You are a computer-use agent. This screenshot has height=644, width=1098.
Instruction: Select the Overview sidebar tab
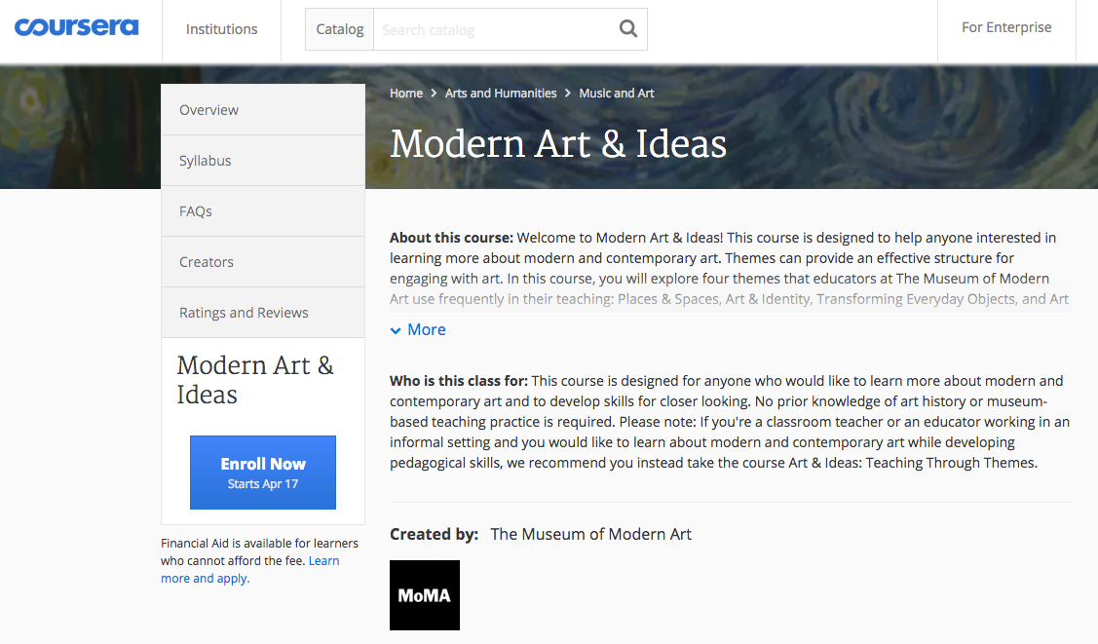click(x=263, y=110)
